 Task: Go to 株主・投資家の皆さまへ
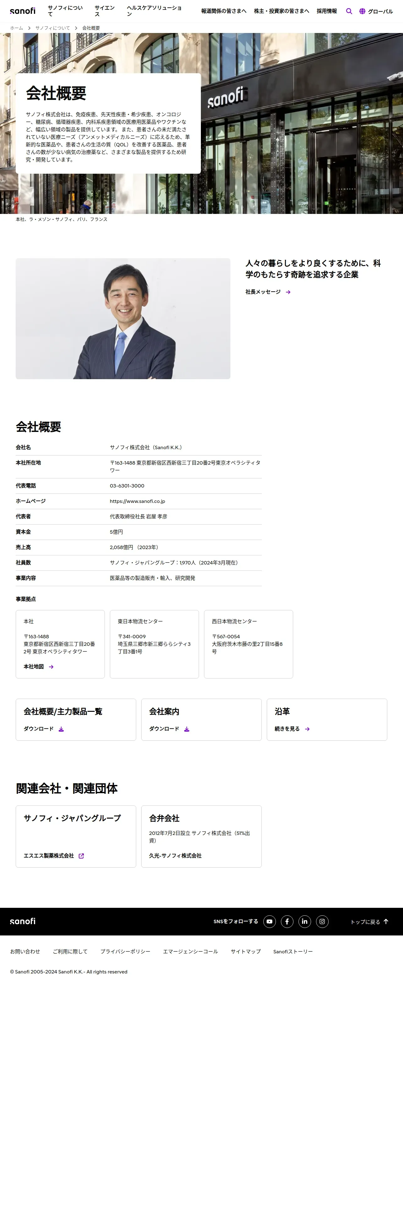282,11
